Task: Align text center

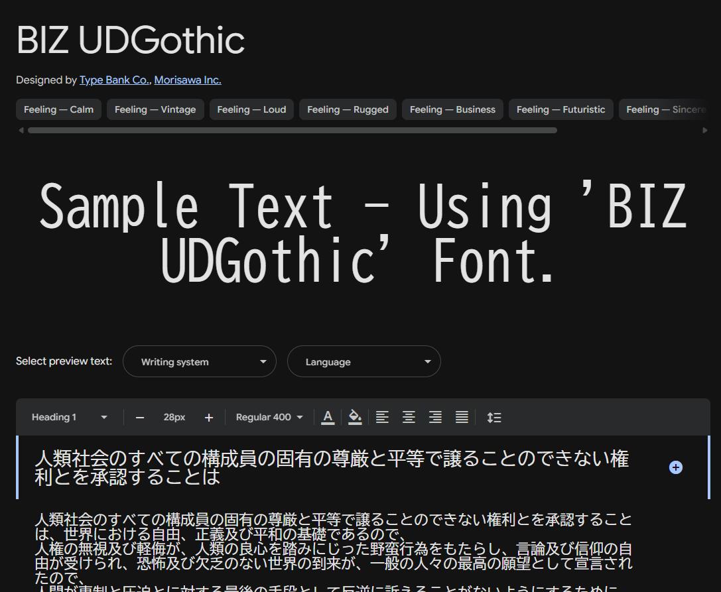Action: [x=409, y=418]
